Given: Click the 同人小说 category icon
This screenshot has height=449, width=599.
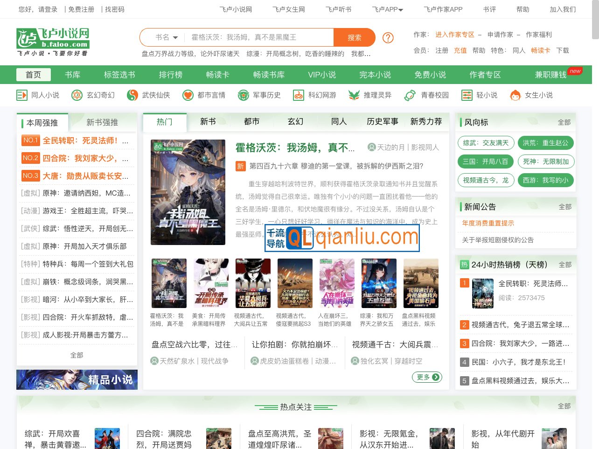Looking at the screenshot, I should 21,95.
